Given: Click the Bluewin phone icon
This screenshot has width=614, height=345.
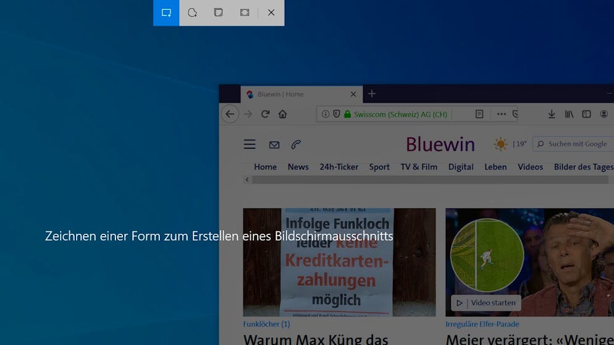Looking at the screenshot, I should click(296, 144).
